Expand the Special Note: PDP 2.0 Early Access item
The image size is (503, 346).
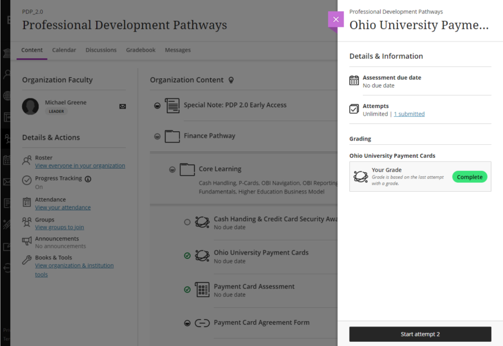click(157, 106)
